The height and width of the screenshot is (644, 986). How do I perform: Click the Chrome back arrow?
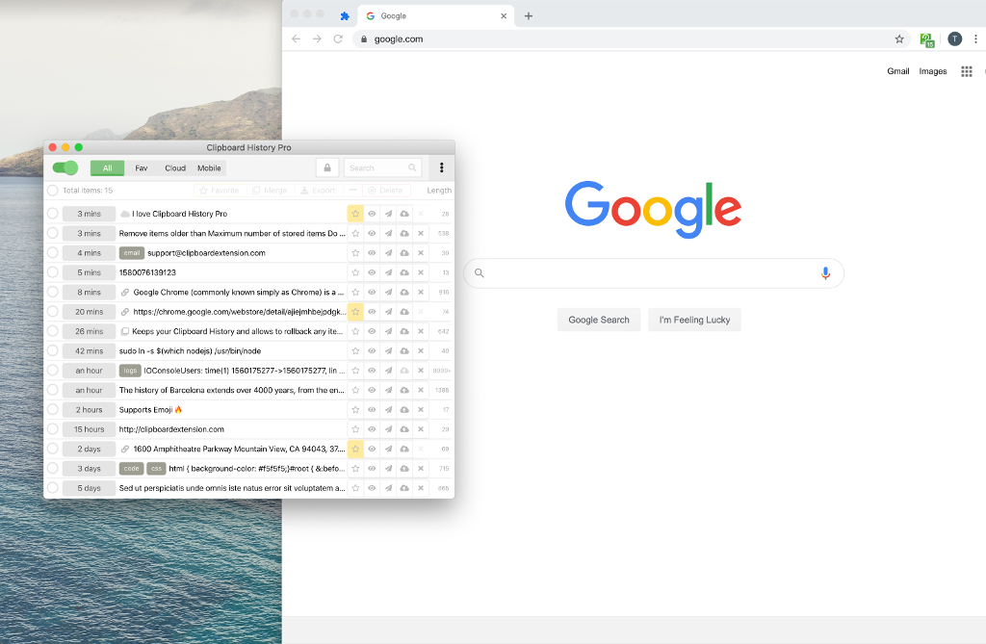click(297, 39)
